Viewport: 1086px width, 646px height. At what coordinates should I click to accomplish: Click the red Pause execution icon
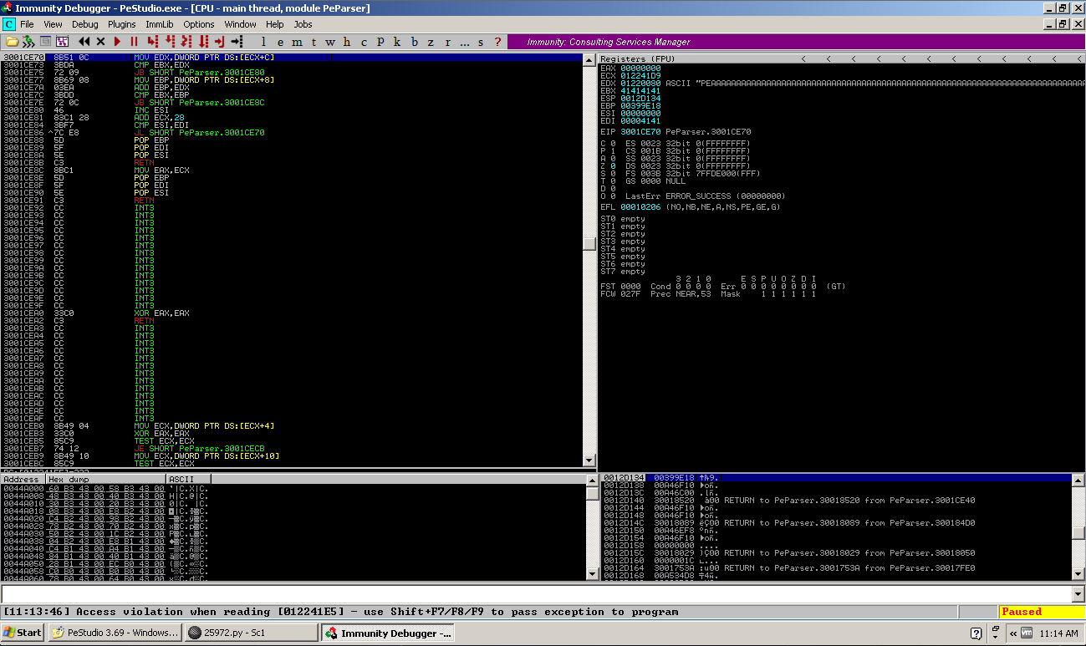[x=134, y=42]
